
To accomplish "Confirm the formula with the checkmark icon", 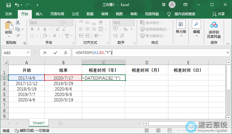I will pyautogui.click(x=55, y=53).
